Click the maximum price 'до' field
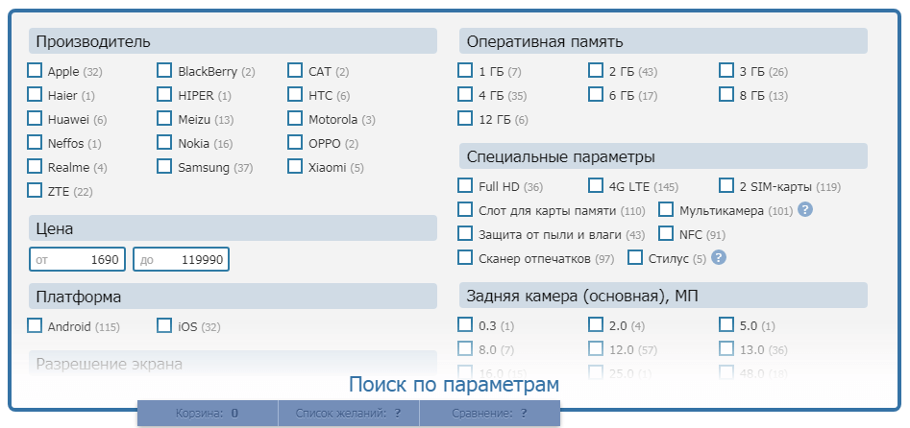The height and width of the screenshot is (428, 910). pyautogui.click(x=182, y=260)
